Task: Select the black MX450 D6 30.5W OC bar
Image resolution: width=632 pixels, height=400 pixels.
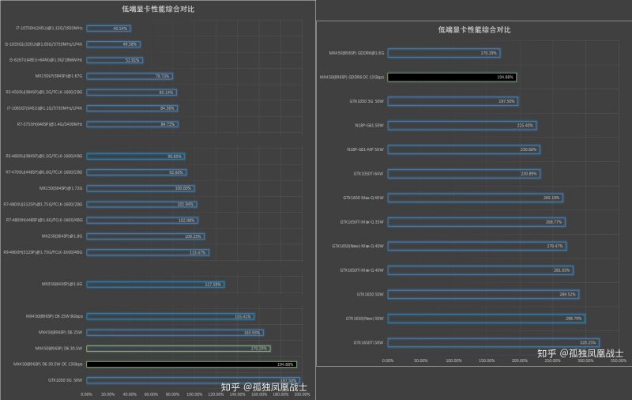Action: pyautogui.click(x=191, y=364)
